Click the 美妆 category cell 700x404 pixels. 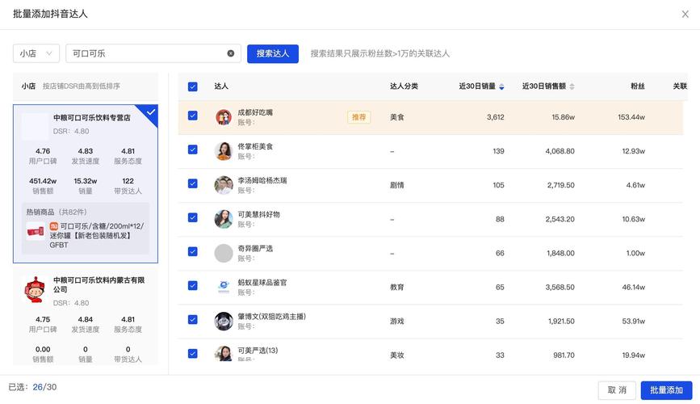tap(397, 355)
